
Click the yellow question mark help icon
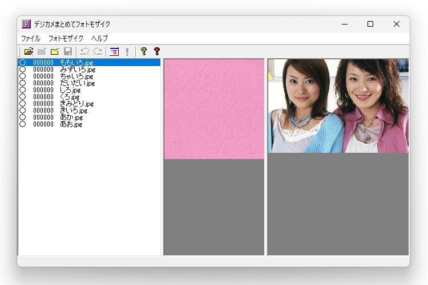(x=143, y=51)
